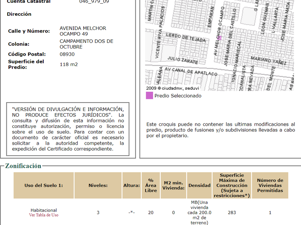Click the Niveles column header

[98, 185]
